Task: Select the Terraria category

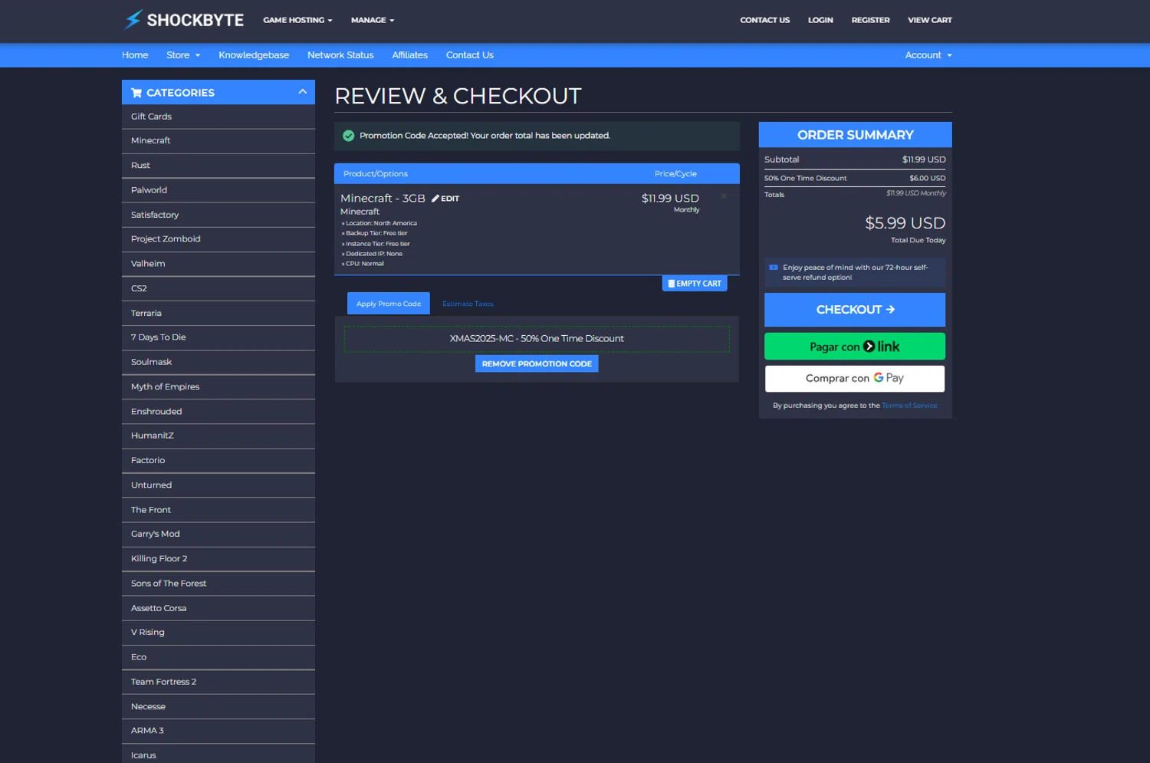Action: (219, 313)
